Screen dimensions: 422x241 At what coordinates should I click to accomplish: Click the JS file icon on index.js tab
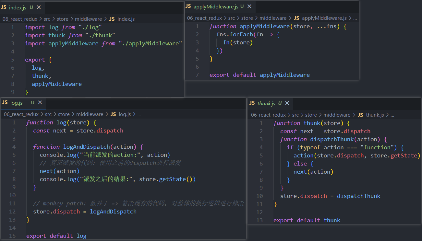[4, 7]
